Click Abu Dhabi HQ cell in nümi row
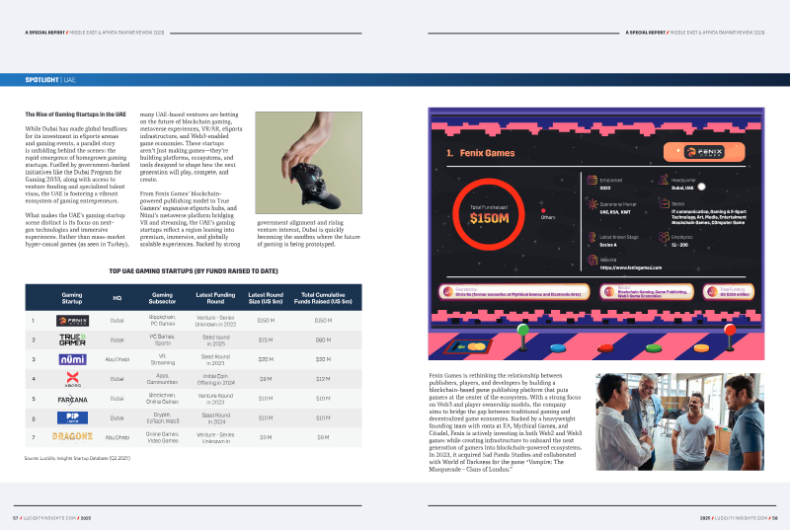The width and height of the screenshot is (790, 530). coord(118,359)
